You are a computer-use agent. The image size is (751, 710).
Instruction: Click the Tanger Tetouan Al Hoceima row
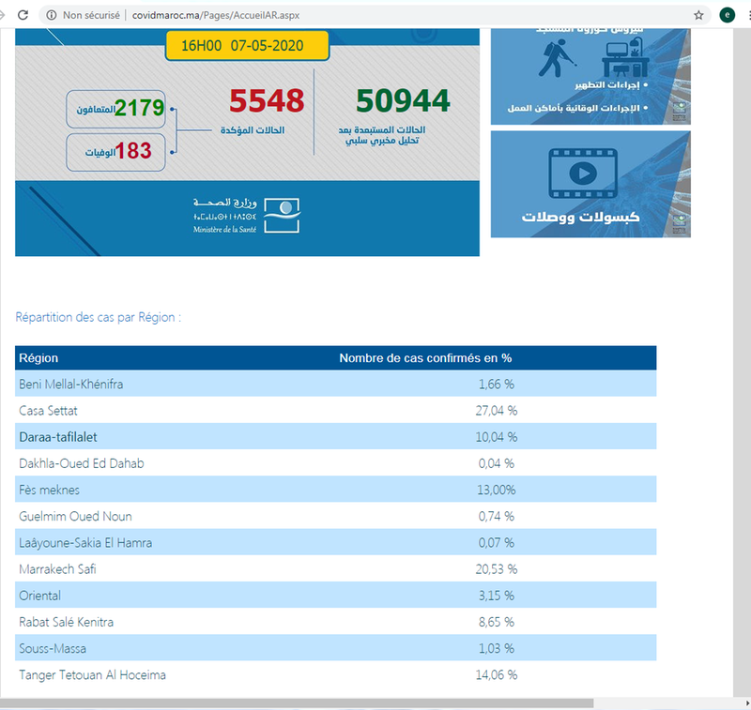click(x=335, y=674)
